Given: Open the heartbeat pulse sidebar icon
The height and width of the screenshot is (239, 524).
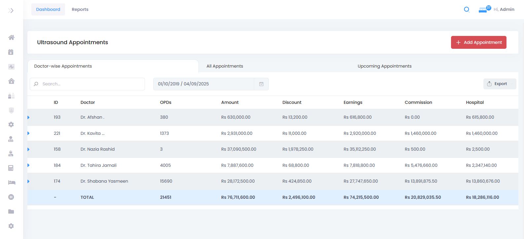Looking at the screenshot, I should 11,67.
